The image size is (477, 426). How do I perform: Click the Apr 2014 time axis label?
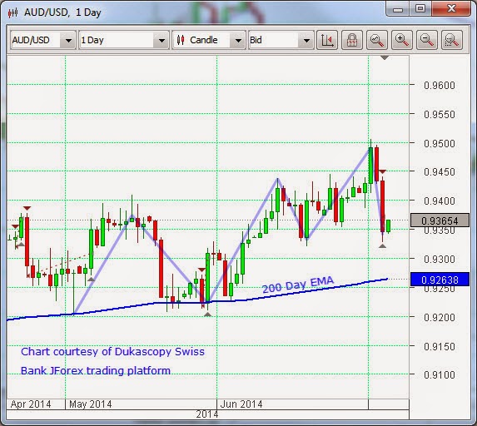click(31, 404)
